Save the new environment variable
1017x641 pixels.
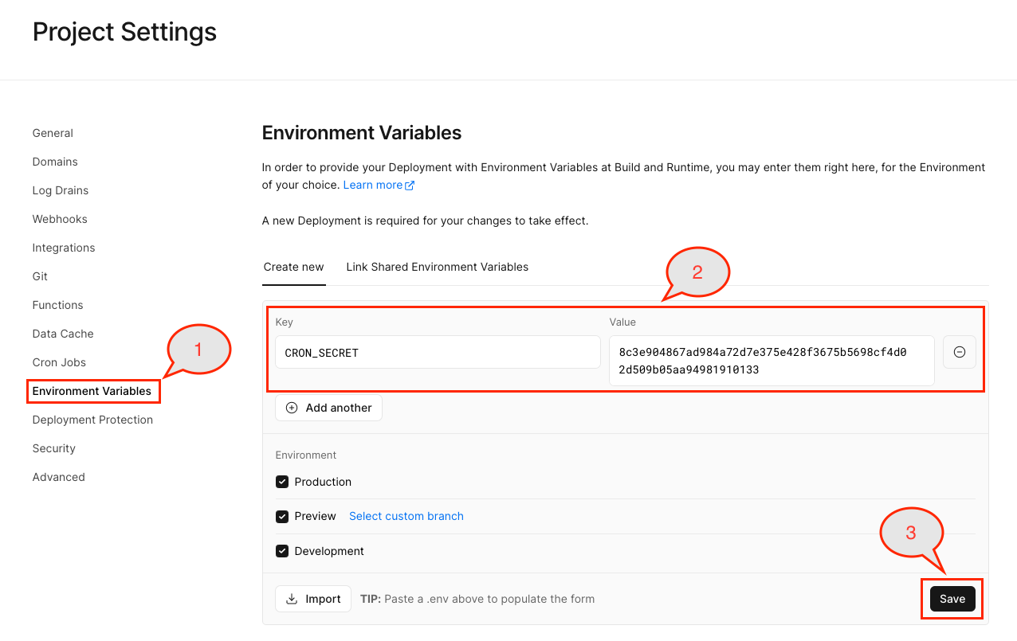(952, 598)
